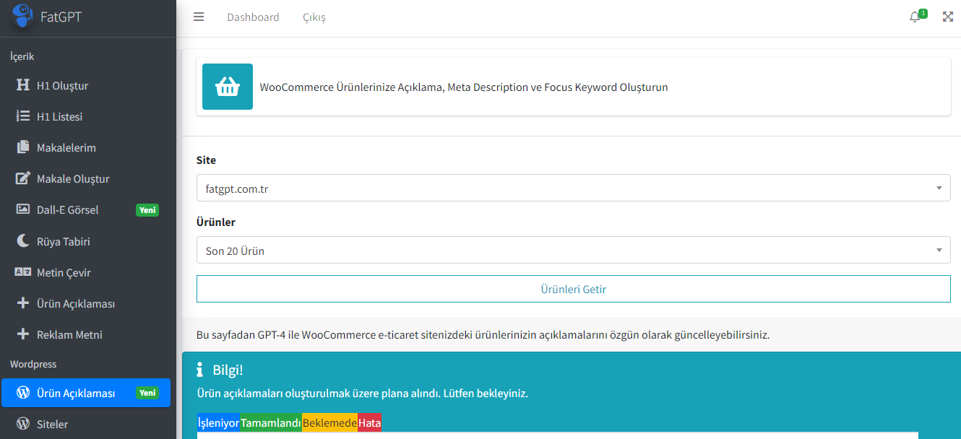Click the H icon beside H1 Oluştur
Viewport: 961px width, 439px height.
(23, 86)
